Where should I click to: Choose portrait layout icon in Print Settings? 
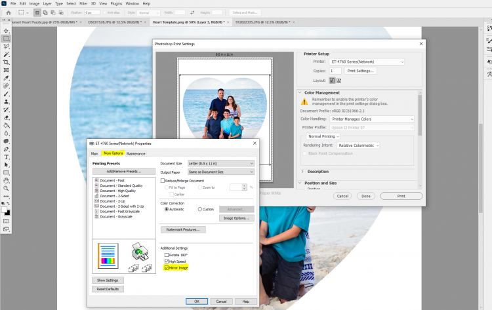332,81
